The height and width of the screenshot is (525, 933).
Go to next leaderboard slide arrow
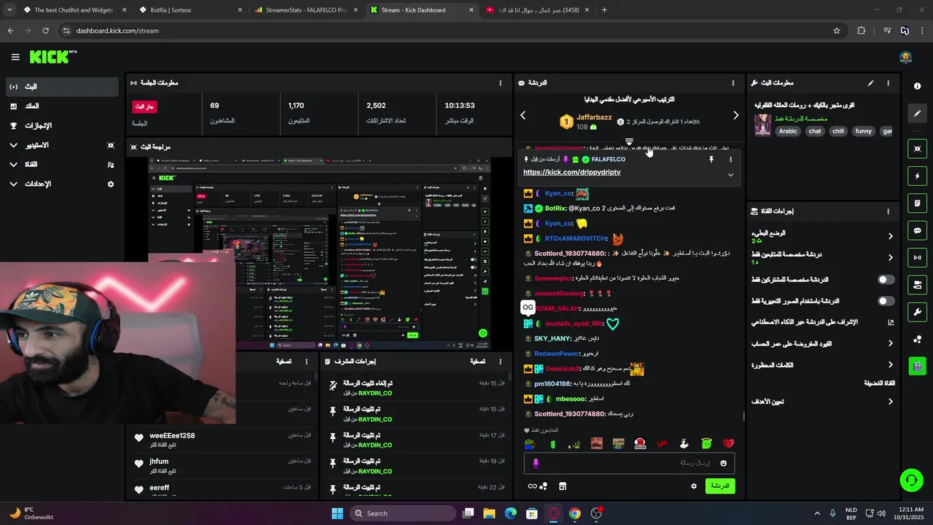[735, 115]
